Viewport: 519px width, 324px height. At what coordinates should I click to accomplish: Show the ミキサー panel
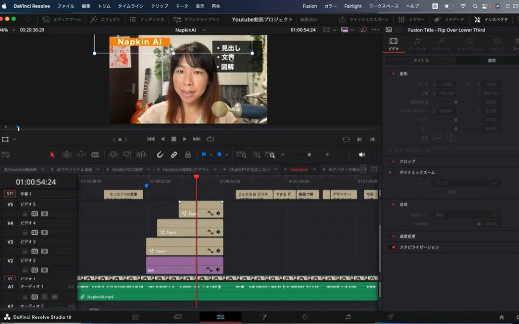coord(416,19)
